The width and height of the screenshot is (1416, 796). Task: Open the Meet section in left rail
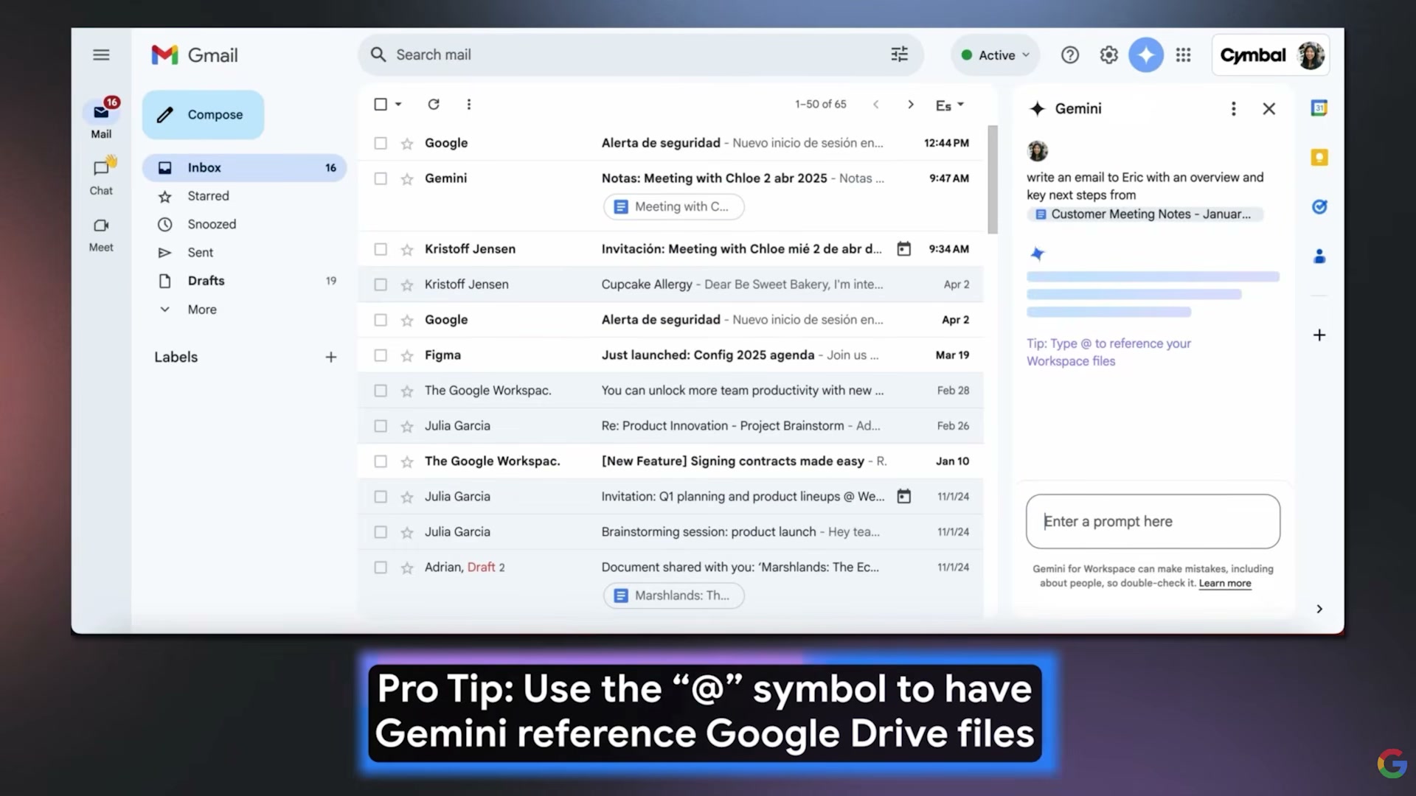101,235
